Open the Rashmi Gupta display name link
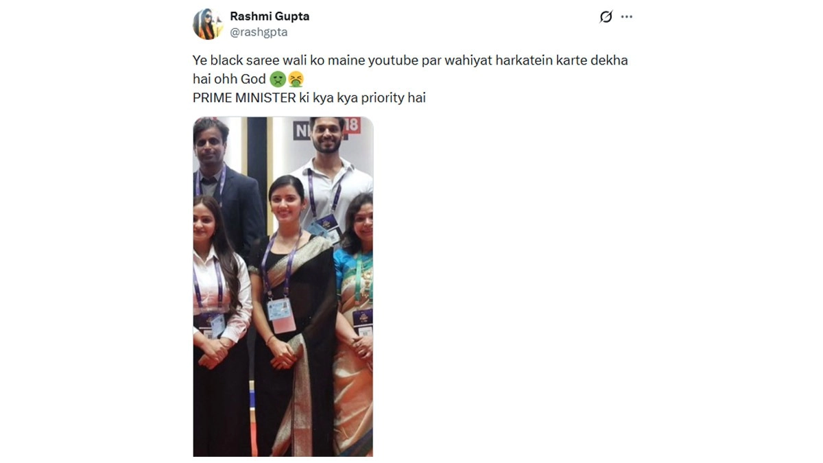This screenshot has width=823, height=463. 270,16
